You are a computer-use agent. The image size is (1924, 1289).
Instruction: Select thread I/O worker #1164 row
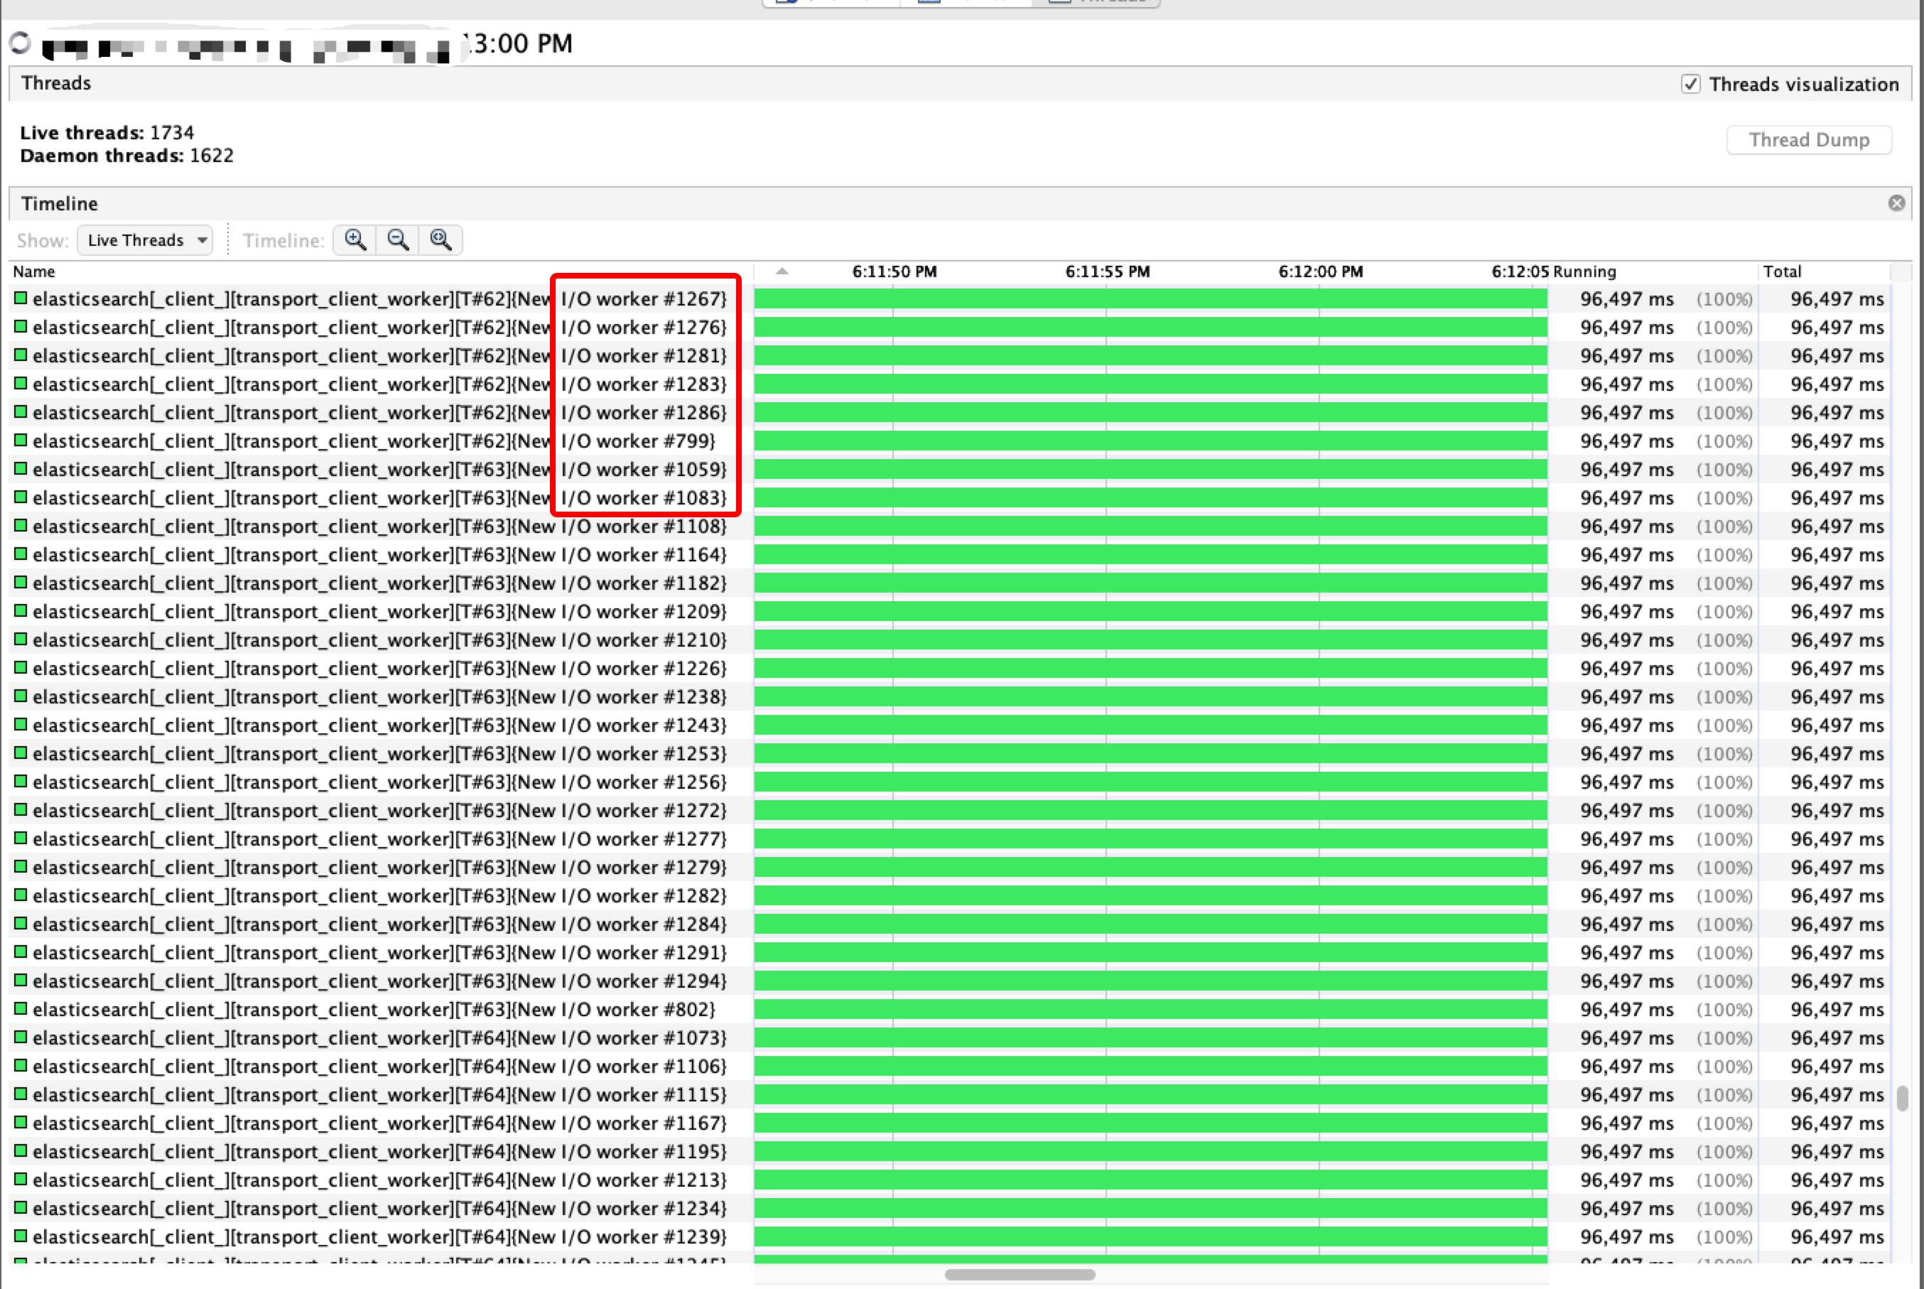click(950, 555)
